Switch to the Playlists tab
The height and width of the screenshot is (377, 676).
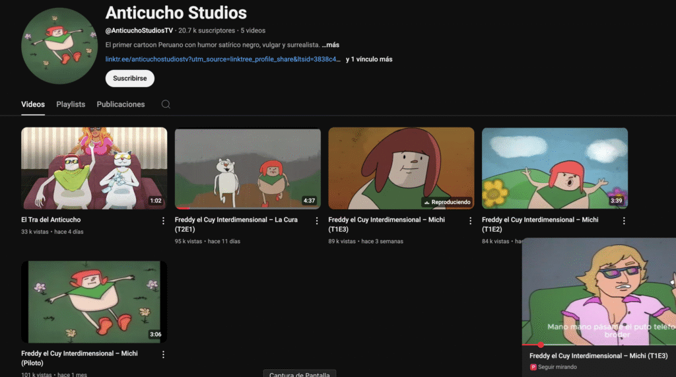point(71,104)
